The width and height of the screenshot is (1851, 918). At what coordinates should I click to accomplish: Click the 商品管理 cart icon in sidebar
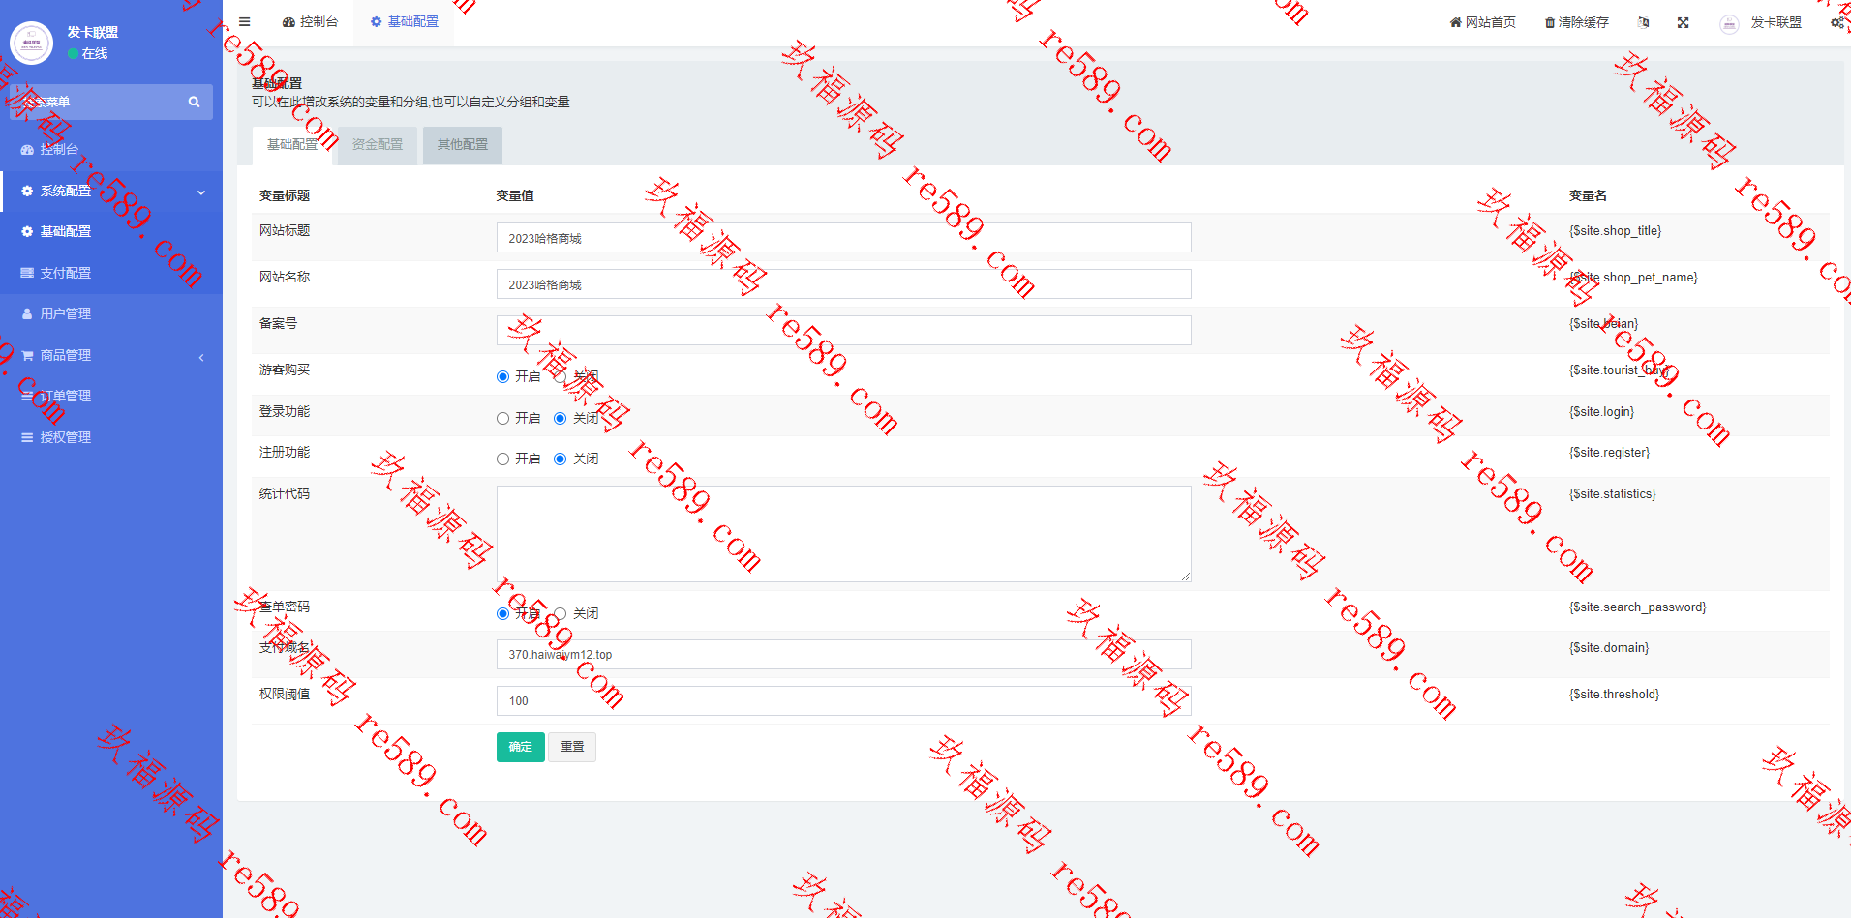pos(27,356)
